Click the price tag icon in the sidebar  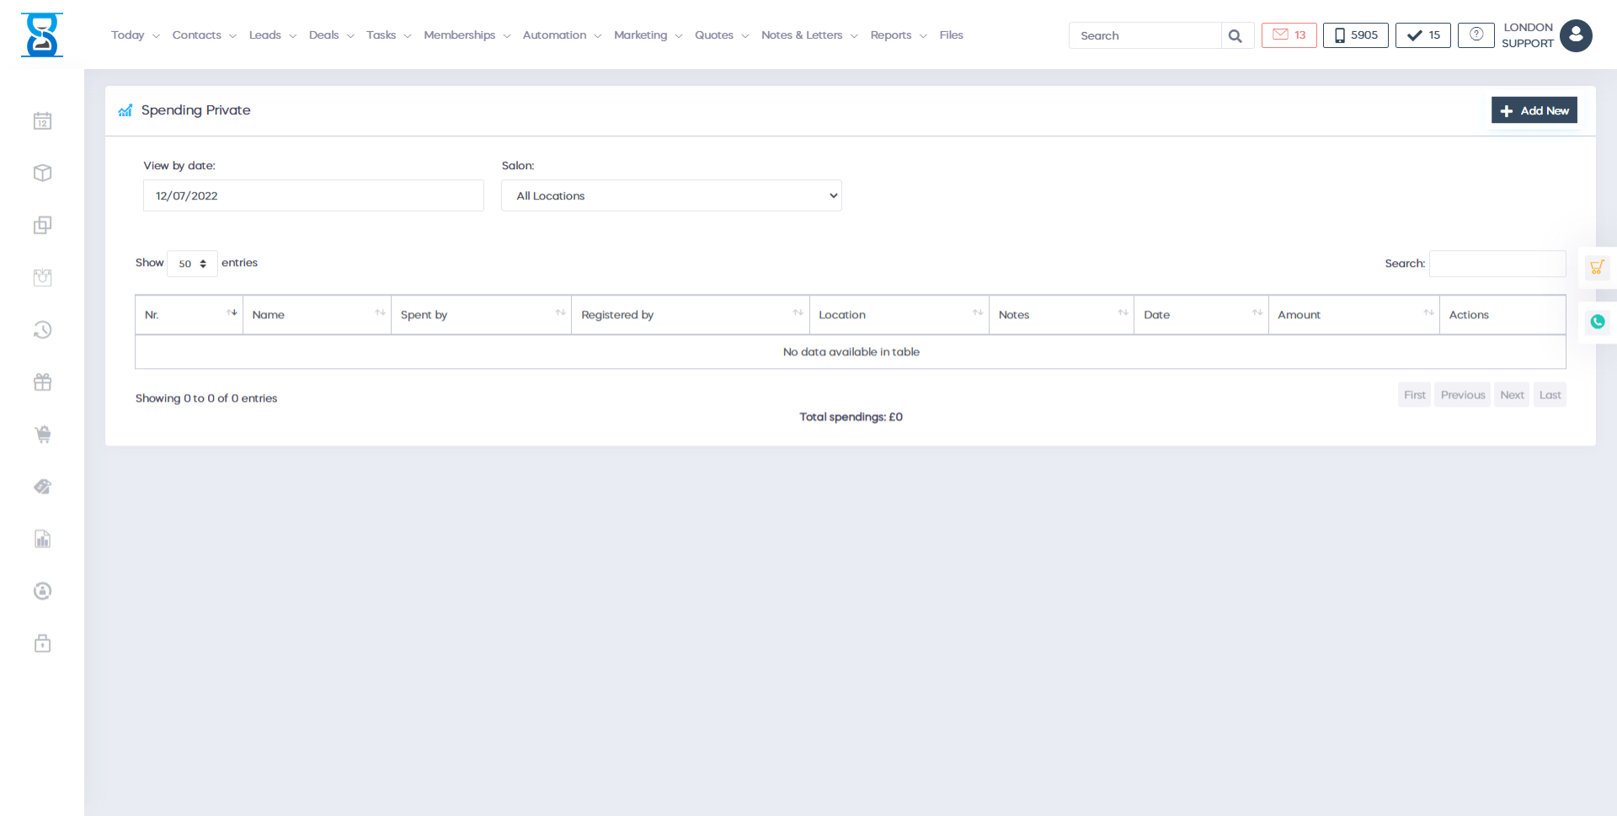42,486
